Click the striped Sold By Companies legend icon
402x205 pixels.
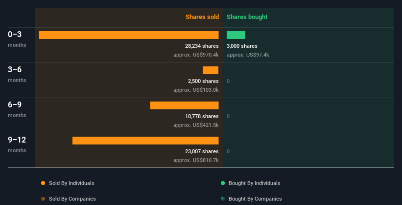coord(43,199)
